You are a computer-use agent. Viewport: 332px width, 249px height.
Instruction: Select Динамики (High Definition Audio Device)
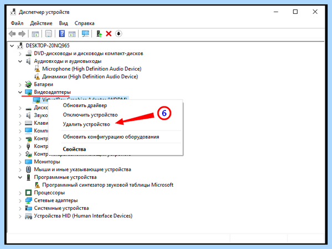click(90, 77)
